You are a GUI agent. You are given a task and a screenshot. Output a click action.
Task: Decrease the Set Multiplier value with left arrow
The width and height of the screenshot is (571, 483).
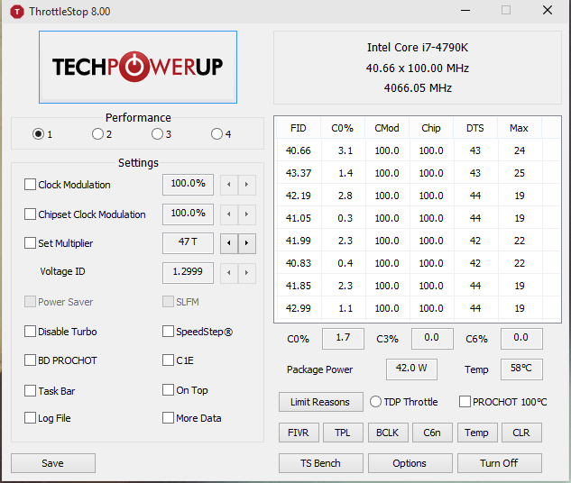229,243
